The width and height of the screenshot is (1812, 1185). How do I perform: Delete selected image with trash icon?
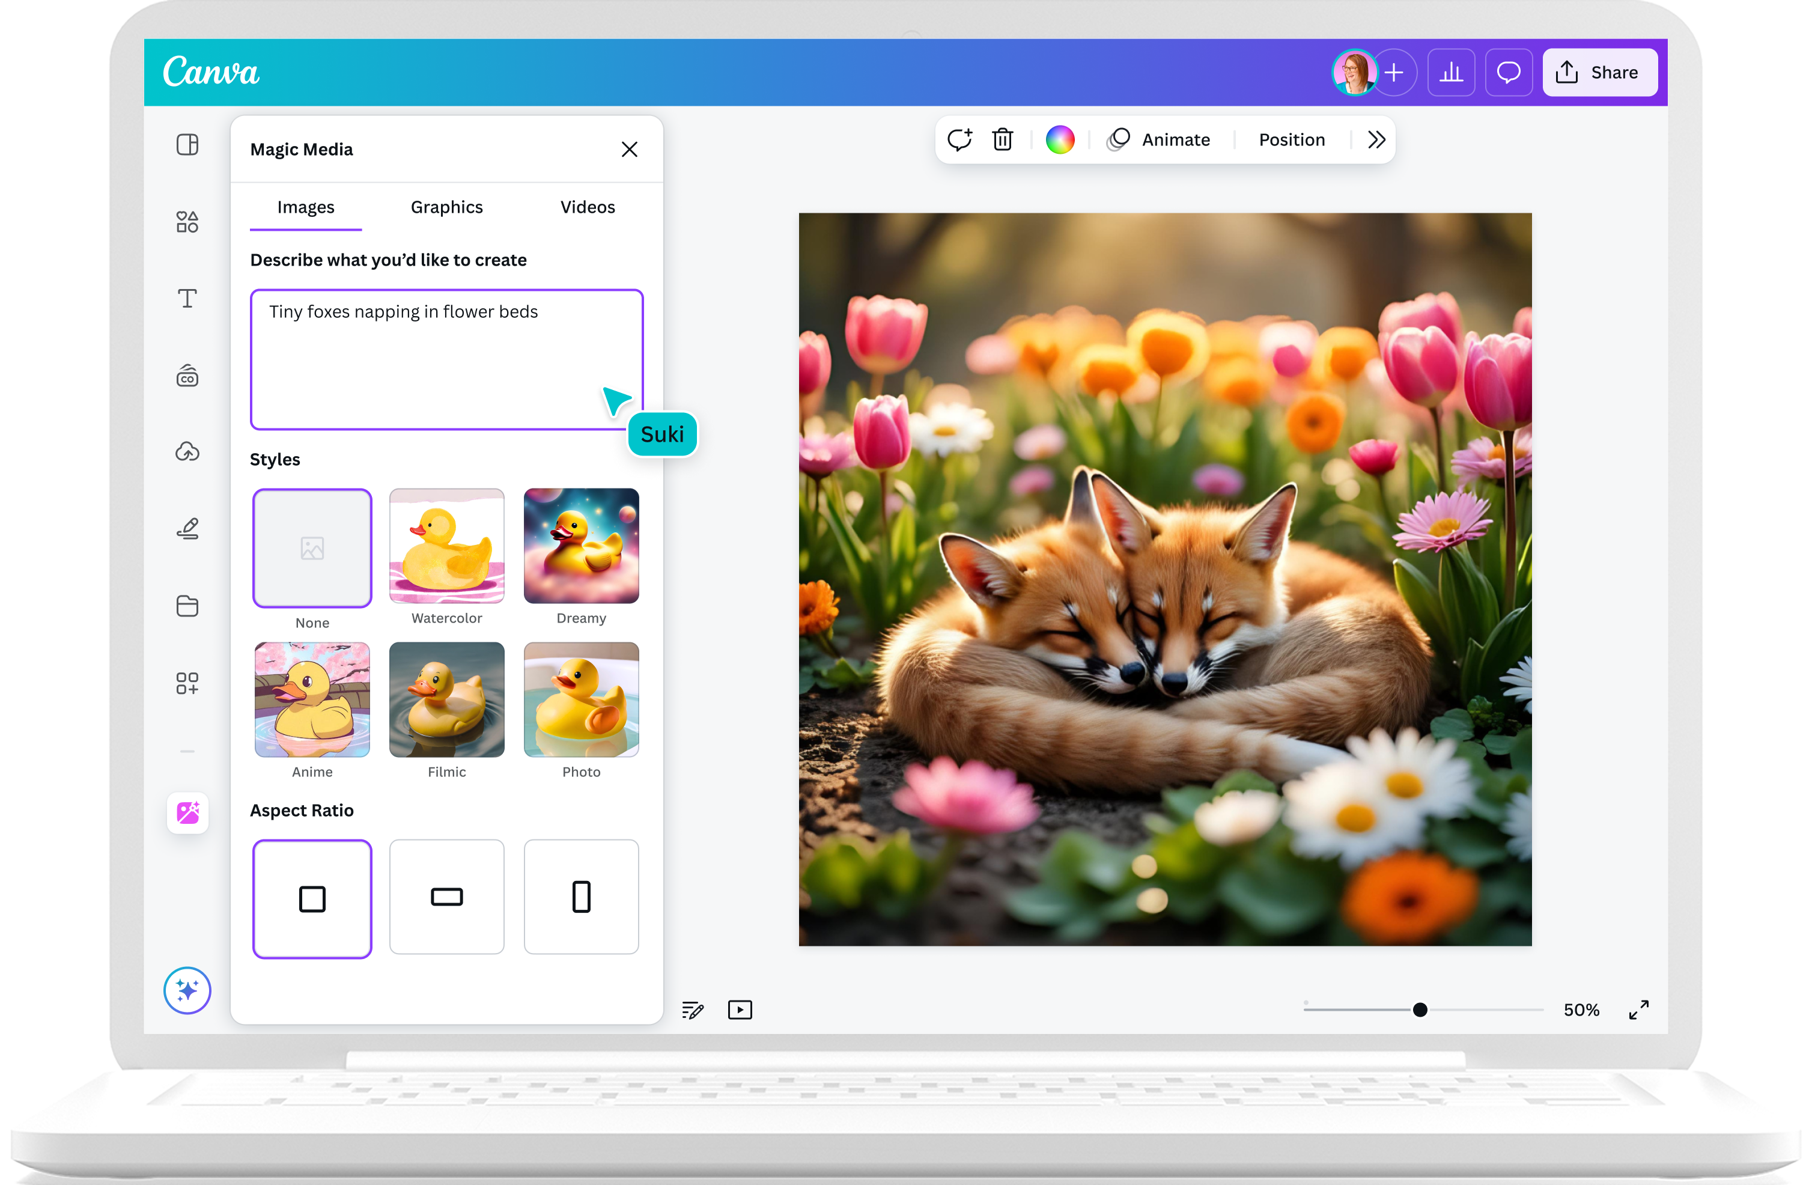[x=1002, y=139]
